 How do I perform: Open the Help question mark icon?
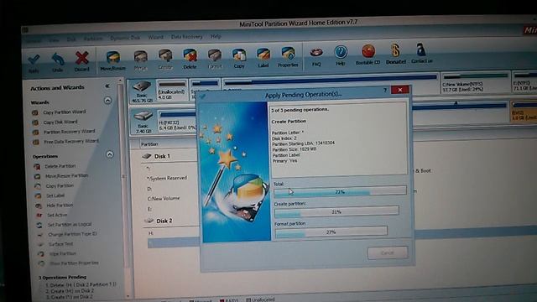click(x=341, y=52)
